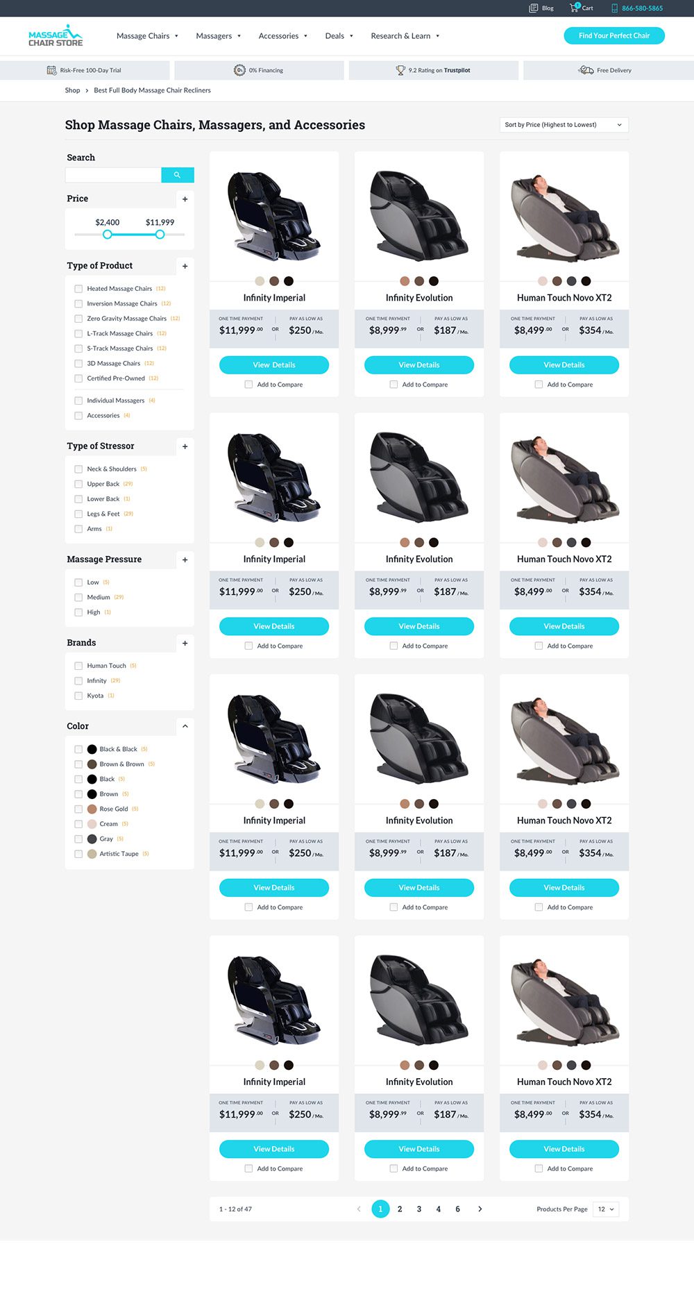The image size is (694, 1310).
Task: Open Products Per Page dropdown
Action: (x=606, y=1209)
